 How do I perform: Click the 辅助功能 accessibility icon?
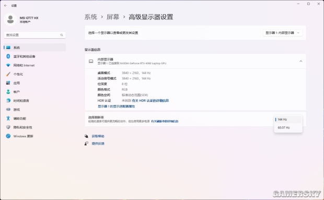(8, 118)
